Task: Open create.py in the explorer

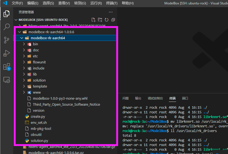Action: click(x=38, y=117)
